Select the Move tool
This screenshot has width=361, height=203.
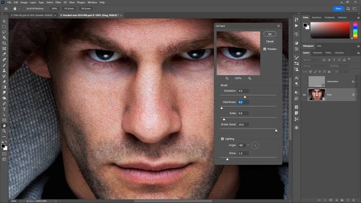(4, 21)
